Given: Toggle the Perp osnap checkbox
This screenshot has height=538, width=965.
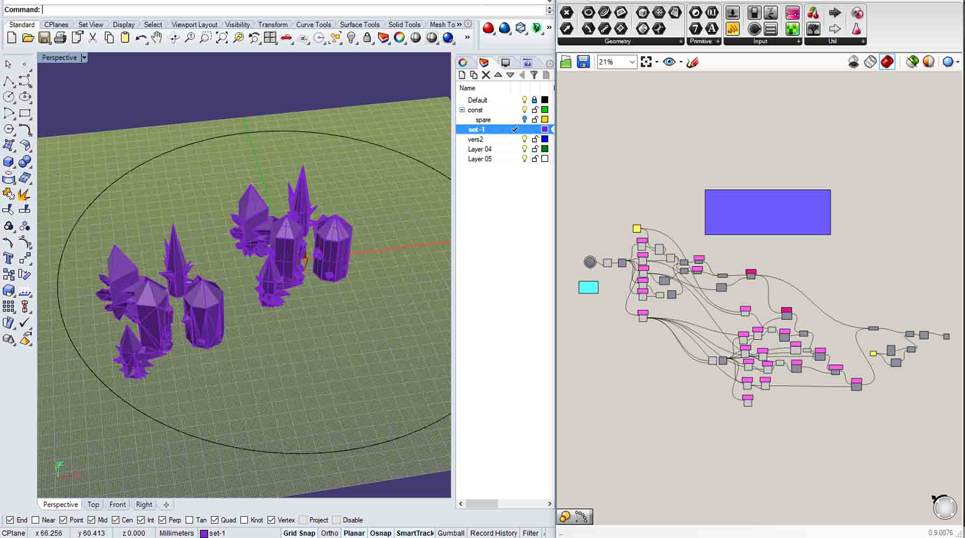Looking at the screenshot, I should [x=162, y=520].
